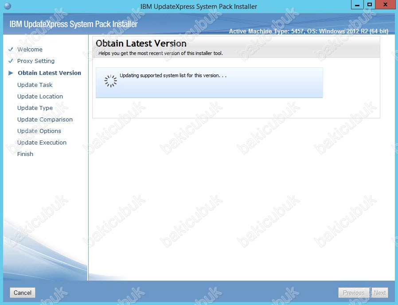
Task: Select the Update Type step
Action: (35, 108)
